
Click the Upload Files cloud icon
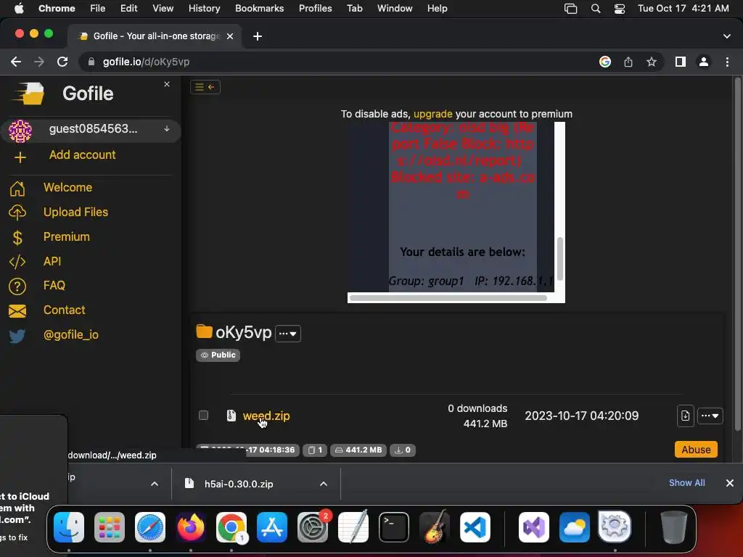tap(17, 213)
